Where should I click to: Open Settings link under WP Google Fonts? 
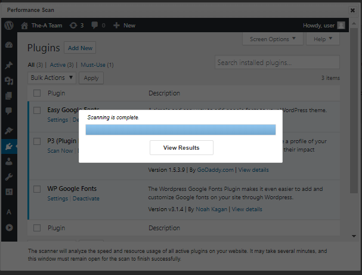pos(58,199)
